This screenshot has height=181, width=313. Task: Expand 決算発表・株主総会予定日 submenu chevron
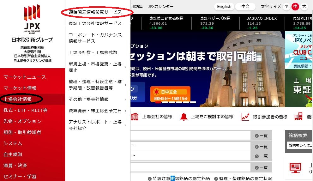click(x=125, y=111)
